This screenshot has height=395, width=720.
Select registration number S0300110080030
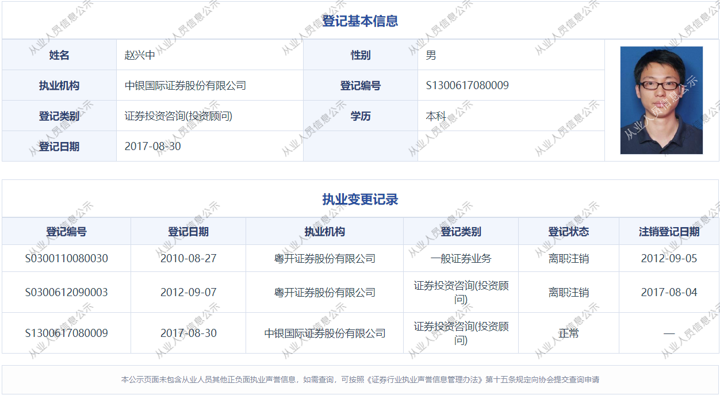(x=66, y=258)
